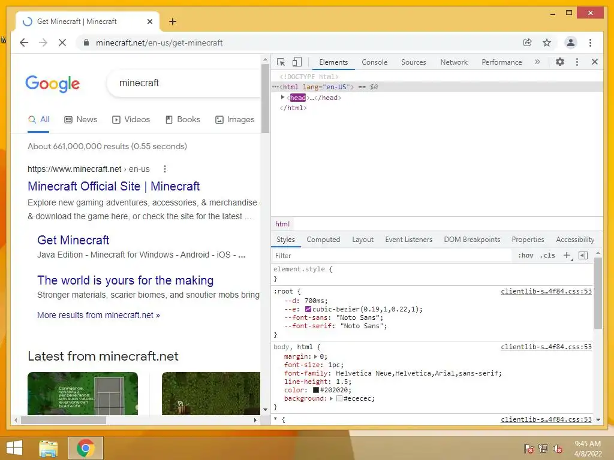
Task: Switch to the Computed styles tab
Action: (323, 240)
